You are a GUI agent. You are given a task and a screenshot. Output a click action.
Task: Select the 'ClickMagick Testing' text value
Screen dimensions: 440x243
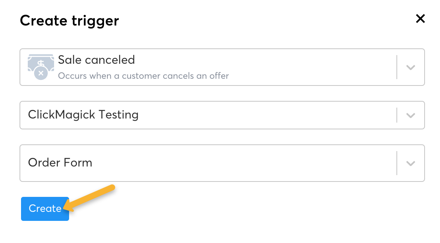pyautogui.click(x=83, y=115)
